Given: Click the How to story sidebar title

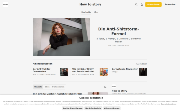Looking at the screenshot, I should pos(119,91).
